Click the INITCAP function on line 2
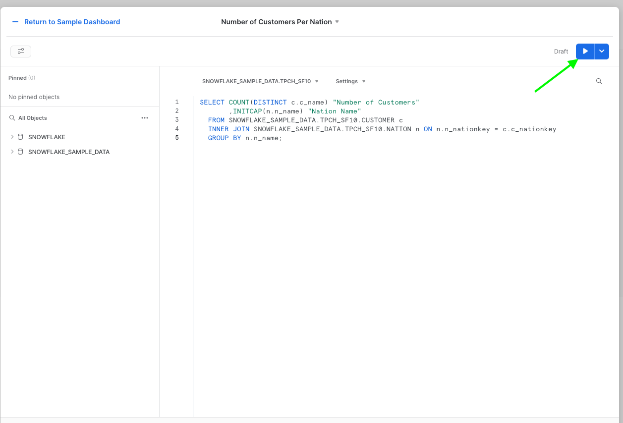 247,111
